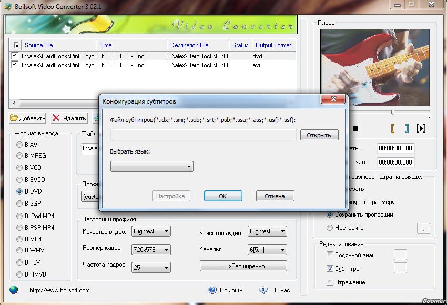Enable the Отражение checkbox
The height and width of the screenshot is (305, 447).
click(x=330, y=282)
